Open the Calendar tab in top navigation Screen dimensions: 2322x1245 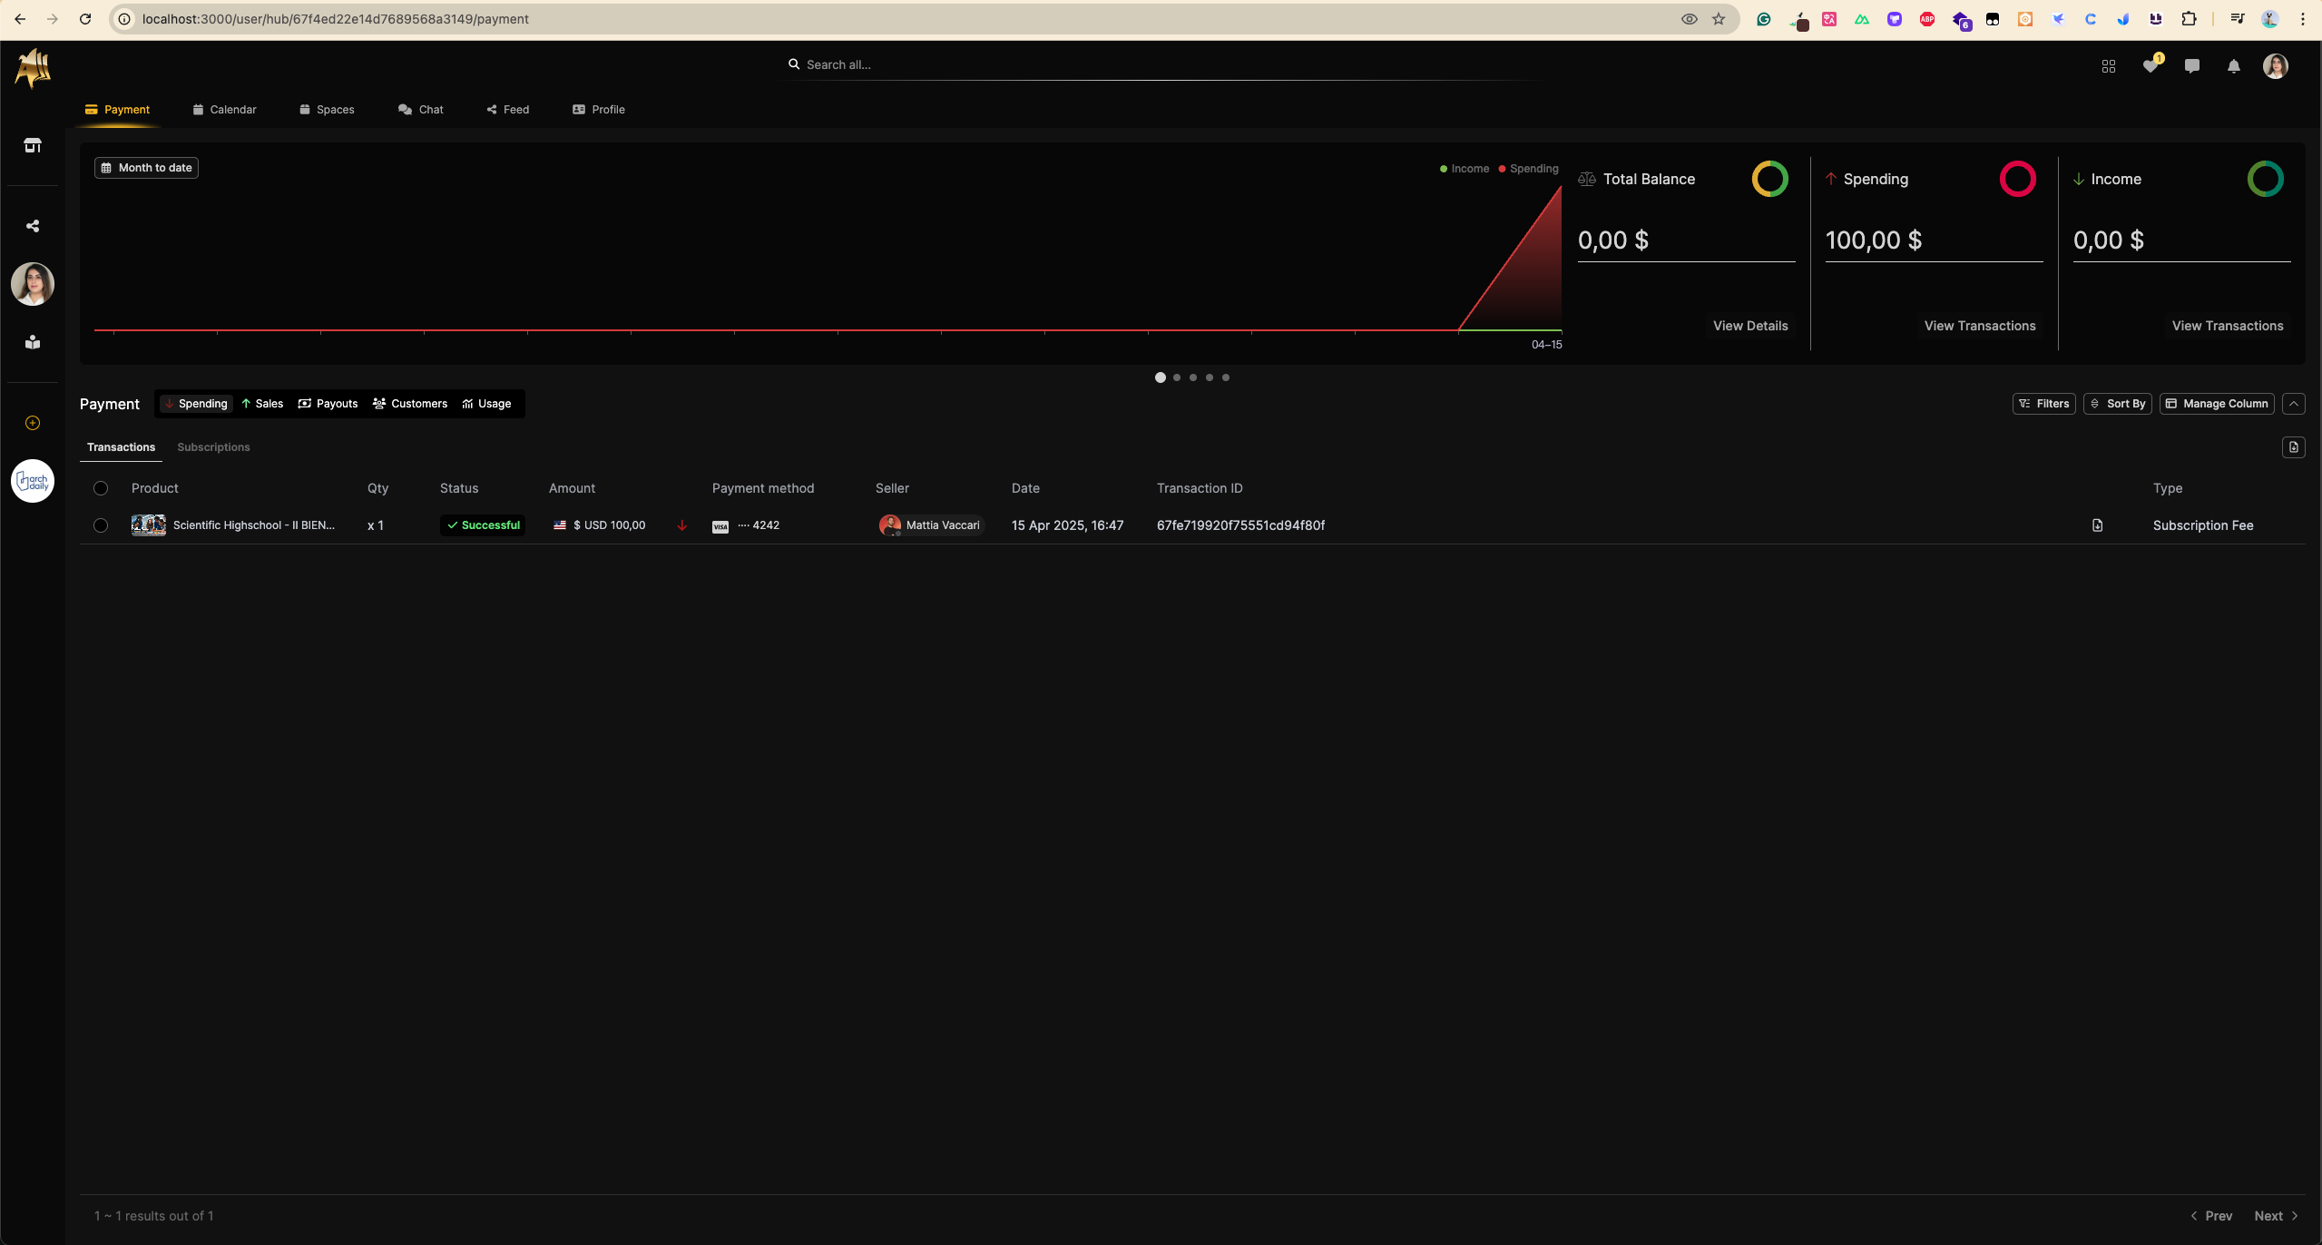[x=224, y=110]
